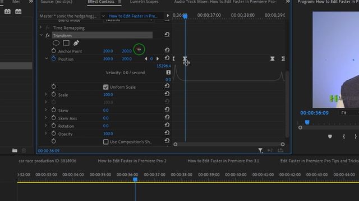The height and width of the screenshot is (201, 359).
Task: Switch to Effect Controls tab
Action: tap(101, 2)
